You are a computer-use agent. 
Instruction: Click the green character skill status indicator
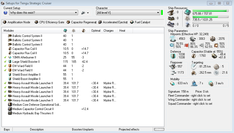click(162, 12)
